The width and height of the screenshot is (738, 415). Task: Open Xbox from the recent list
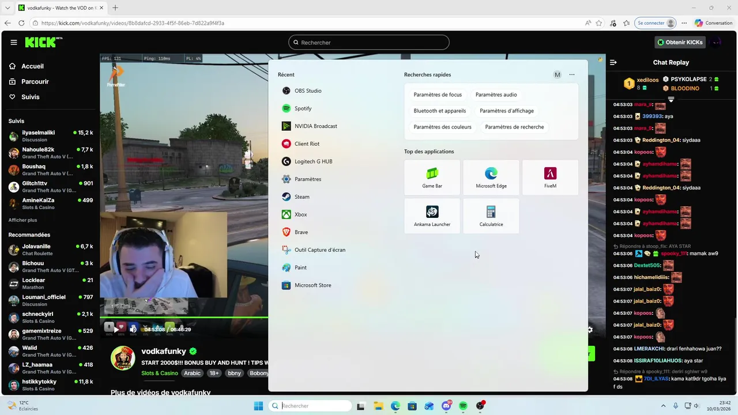coord(295,214)
